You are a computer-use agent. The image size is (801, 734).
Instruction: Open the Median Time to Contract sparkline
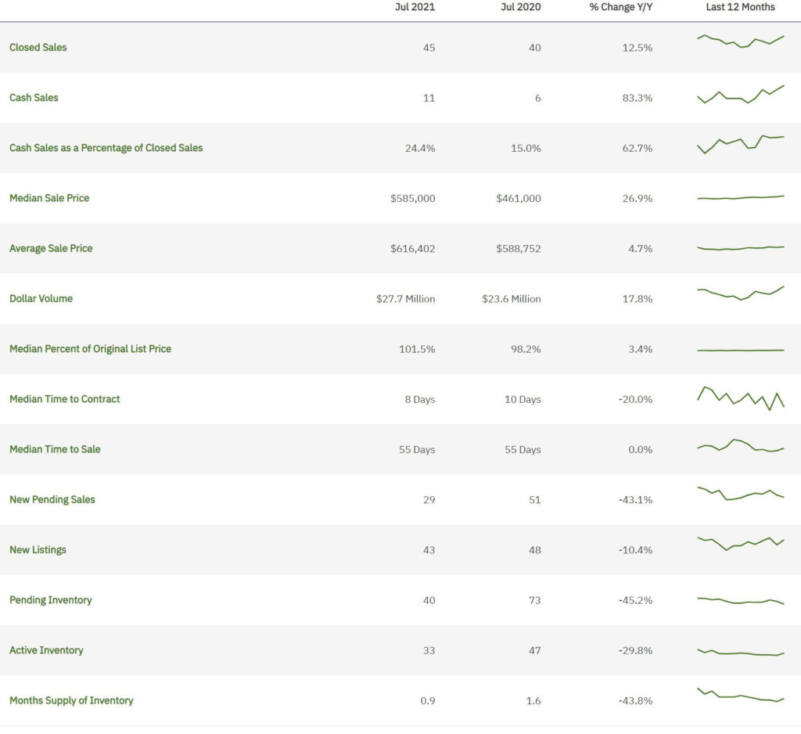point(740,398)
